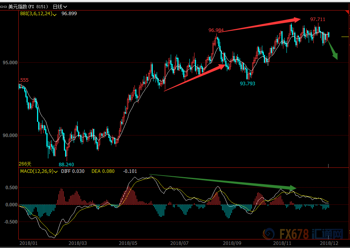350x248 pixels.
Task: Click the .555 starting price label
Action: tap(24, 80)
